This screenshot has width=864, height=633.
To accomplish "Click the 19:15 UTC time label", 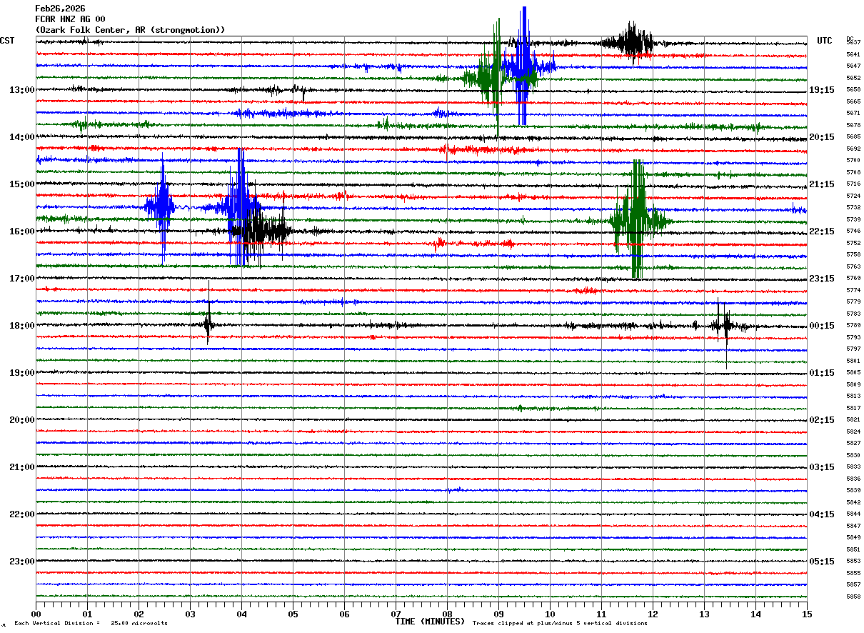I will pos(821,90).
